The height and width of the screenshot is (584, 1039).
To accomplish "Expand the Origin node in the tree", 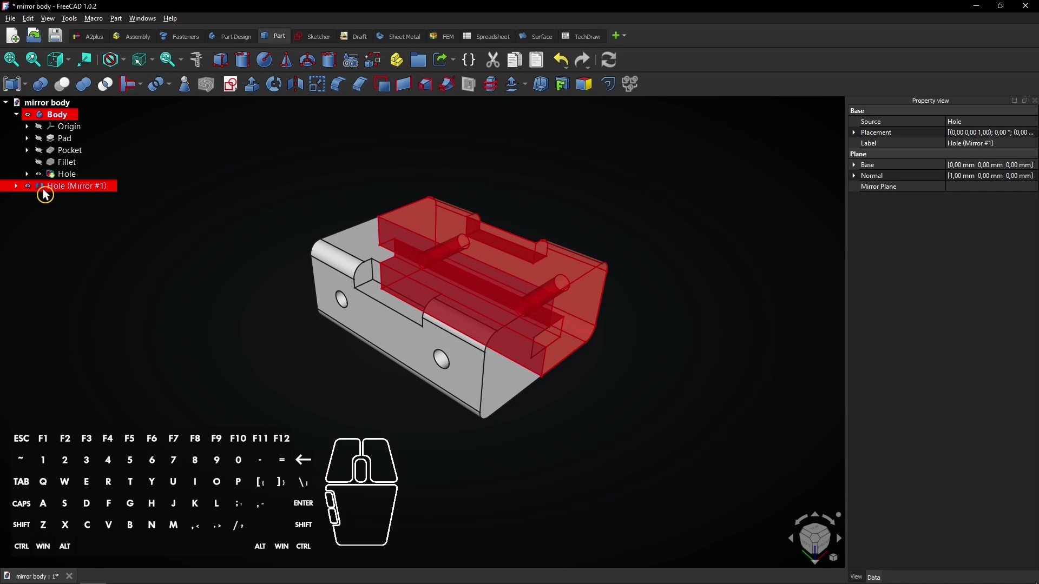I will pyautogui.click(x=27, y=126).
